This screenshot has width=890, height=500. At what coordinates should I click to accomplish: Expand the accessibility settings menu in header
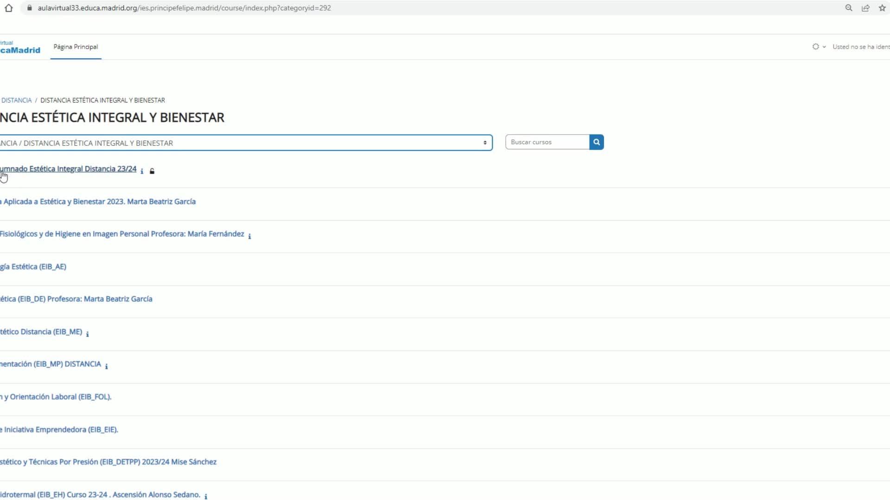pyautogui.click(x=819, y=47)
